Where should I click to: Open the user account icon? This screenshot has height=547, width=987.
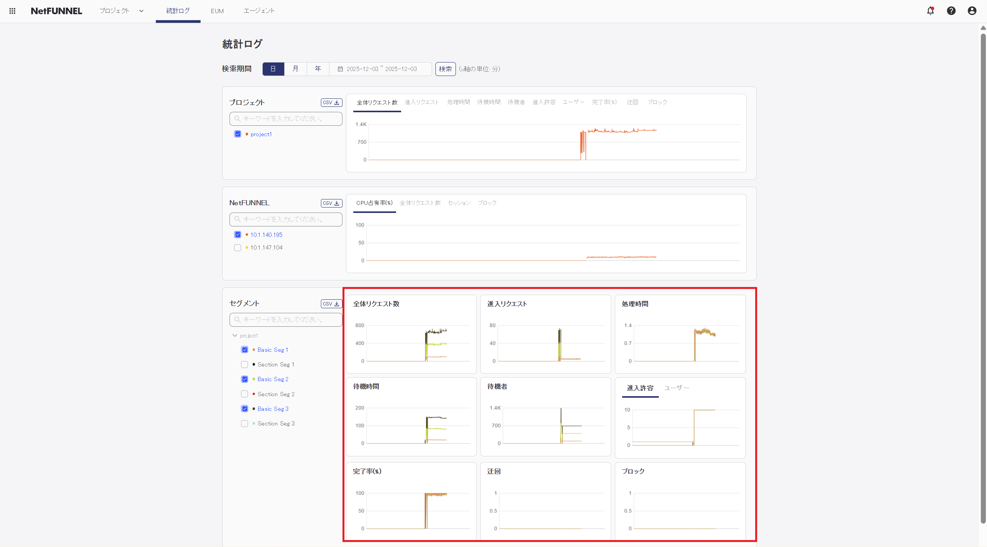[x=972, y=11]
